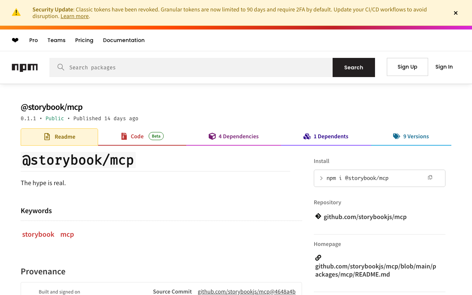Select the mcp keyword link

click(x=67, y=234)
